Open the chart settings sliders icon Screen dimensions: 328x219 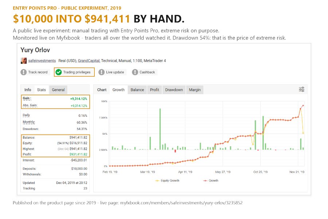[301, 89]
